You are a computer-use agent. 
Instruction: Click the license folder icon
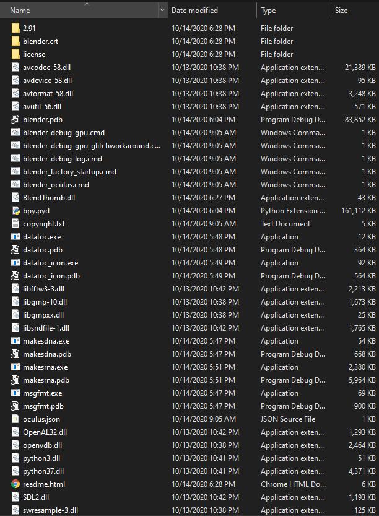point(15,55)
